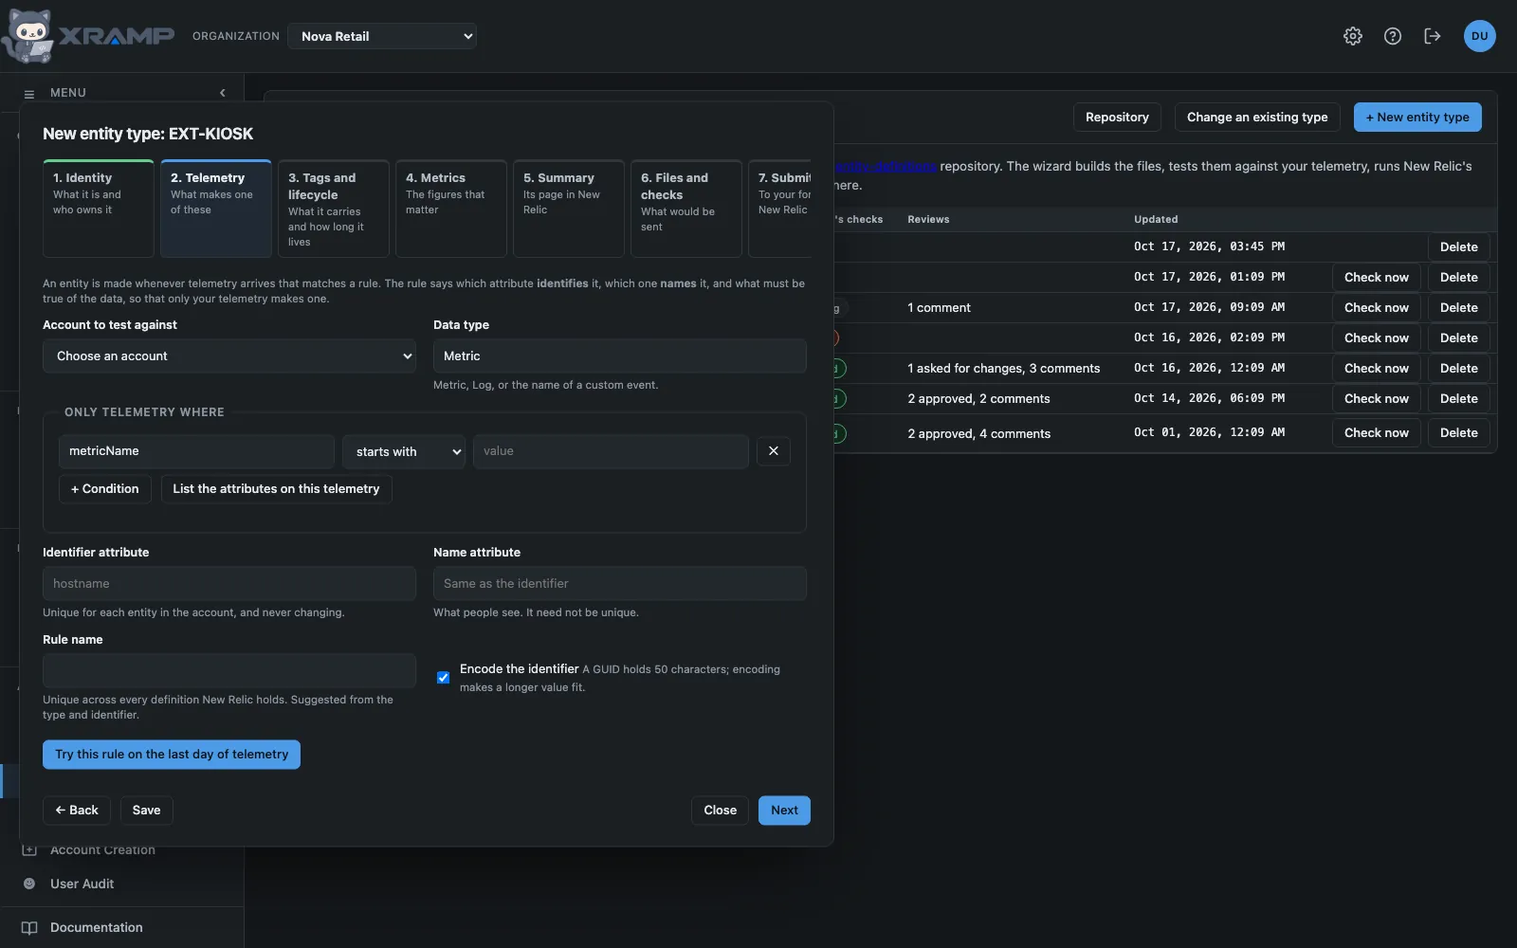Check now for 2 approved, 2 comments row

(x=1377, y=399)
